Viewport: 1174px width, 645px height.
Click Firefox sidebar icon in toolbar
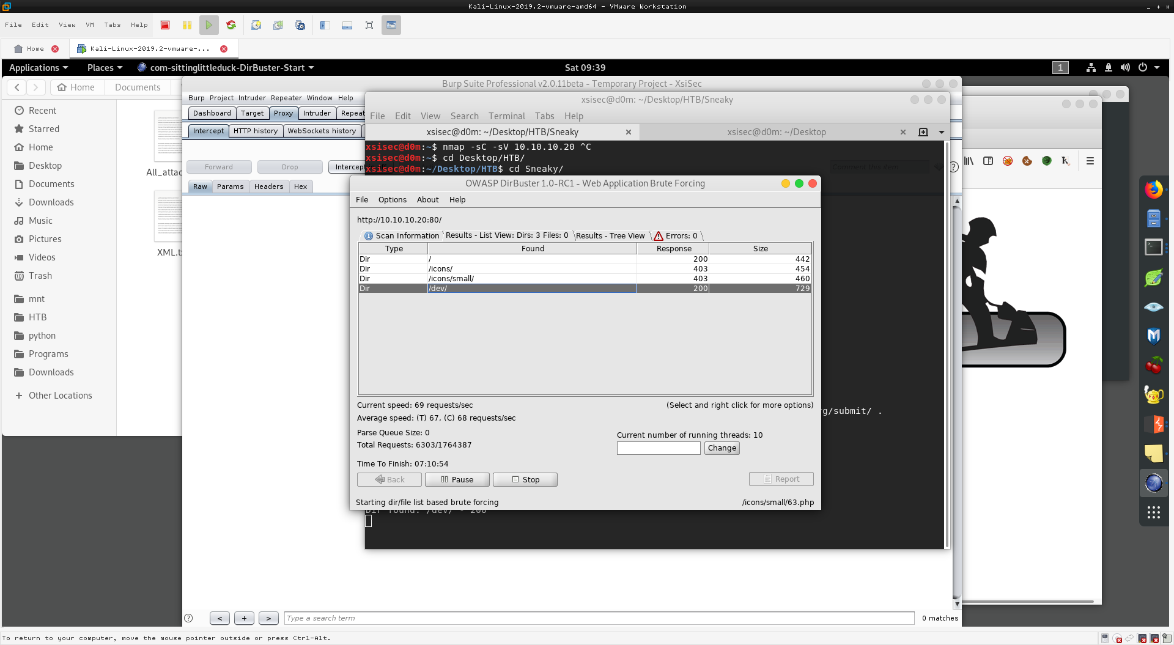(x=988, y=161)
